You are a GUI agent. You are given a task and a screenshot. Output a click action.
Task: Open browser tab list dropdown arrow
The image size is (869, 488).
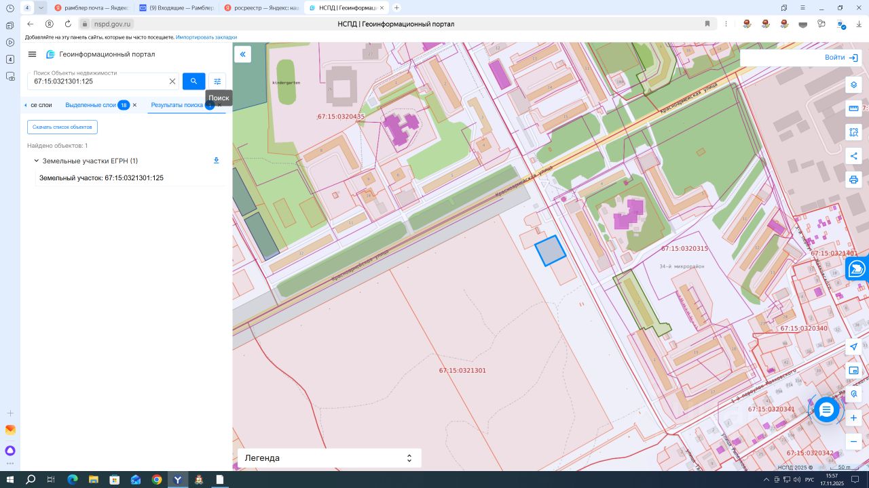(41, 7)
